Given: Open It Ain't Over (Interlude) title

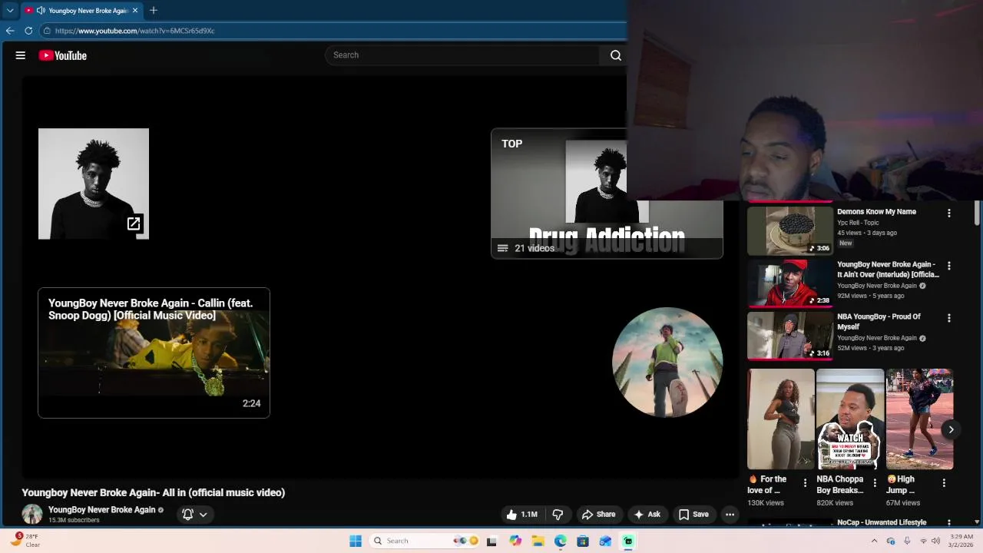Looking at the screenshot, I should click(x=889, y=270).
